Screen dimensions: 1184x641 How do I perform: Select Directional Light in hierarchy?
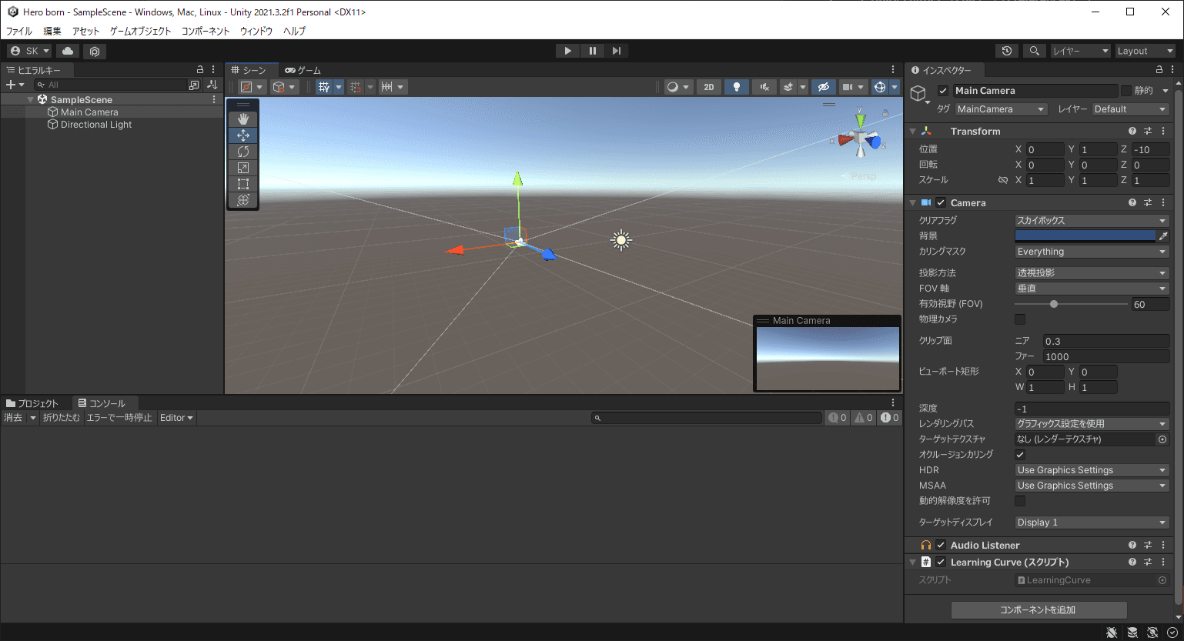click(x=96, y=125)
